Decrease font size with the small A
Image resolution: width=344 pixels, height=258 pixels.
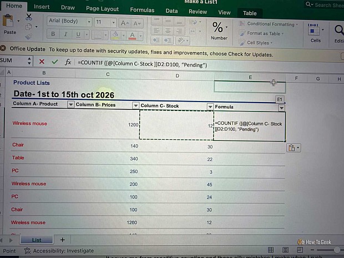[137, 23]
